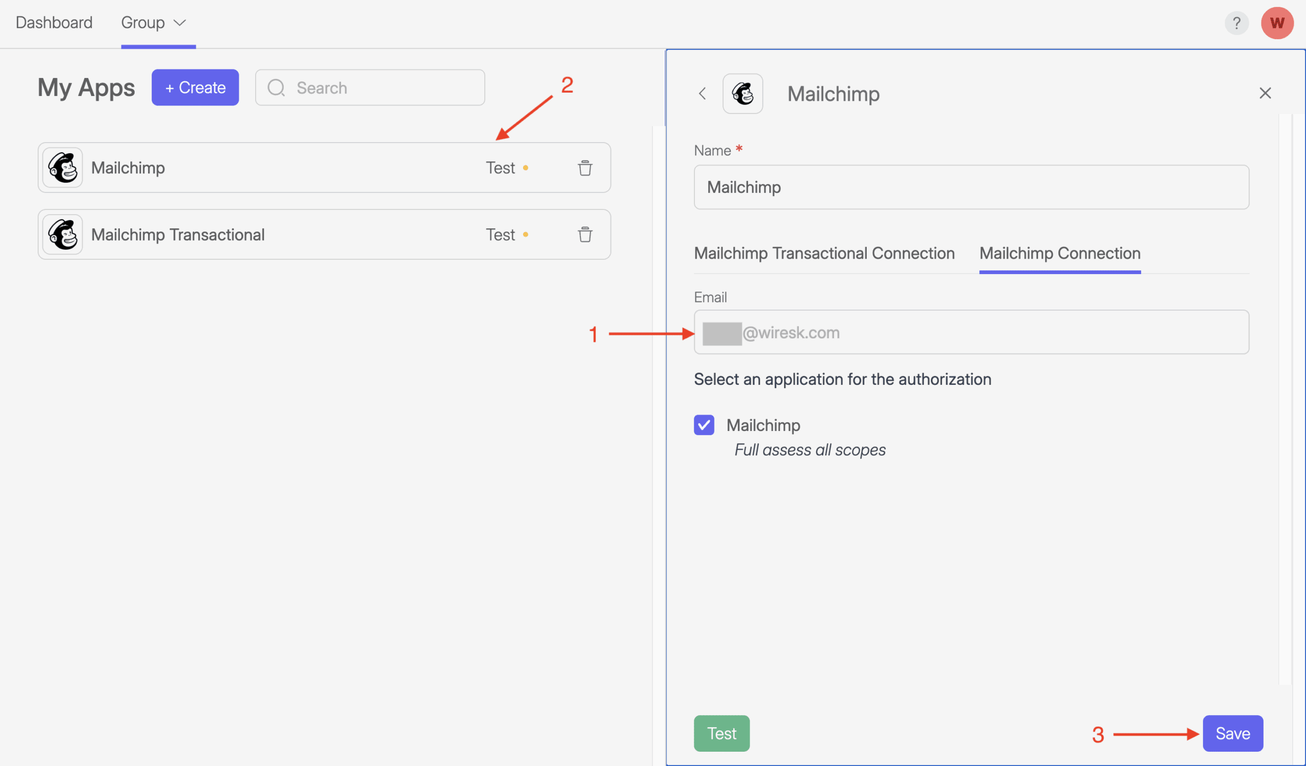Uncheck the Mailchimp authorization checkbox

(703, 425)
